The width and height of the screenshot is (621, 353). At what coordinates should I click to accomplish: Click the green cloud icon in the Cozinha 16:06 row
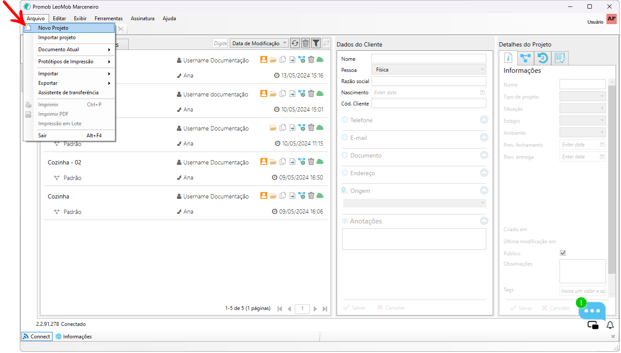click(x=320, y=196)
